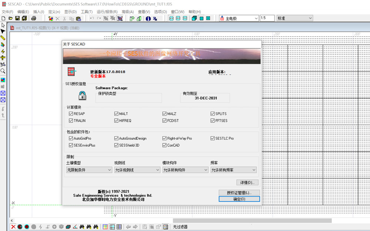Image resolution: width=370 pixels, height=231 pixels.
Task: Toggle the HIFREQ checkbox
Action: pos(116,120)
